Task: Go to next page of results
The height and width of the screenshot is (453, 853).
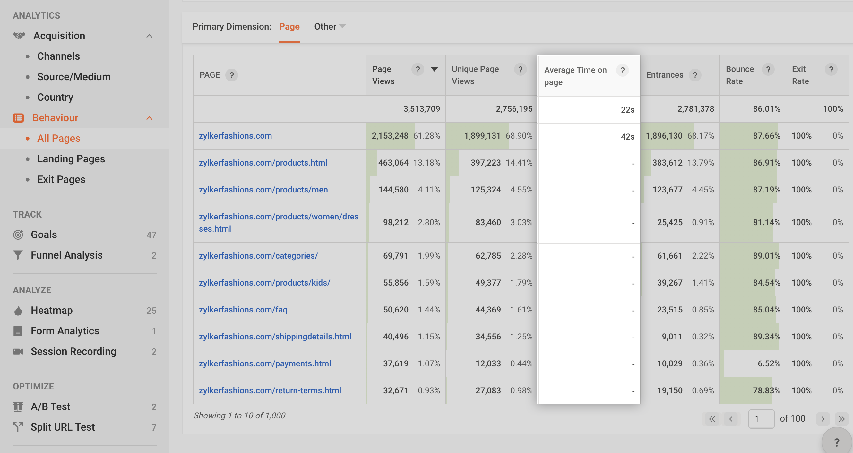Action: tap(823, 419)
